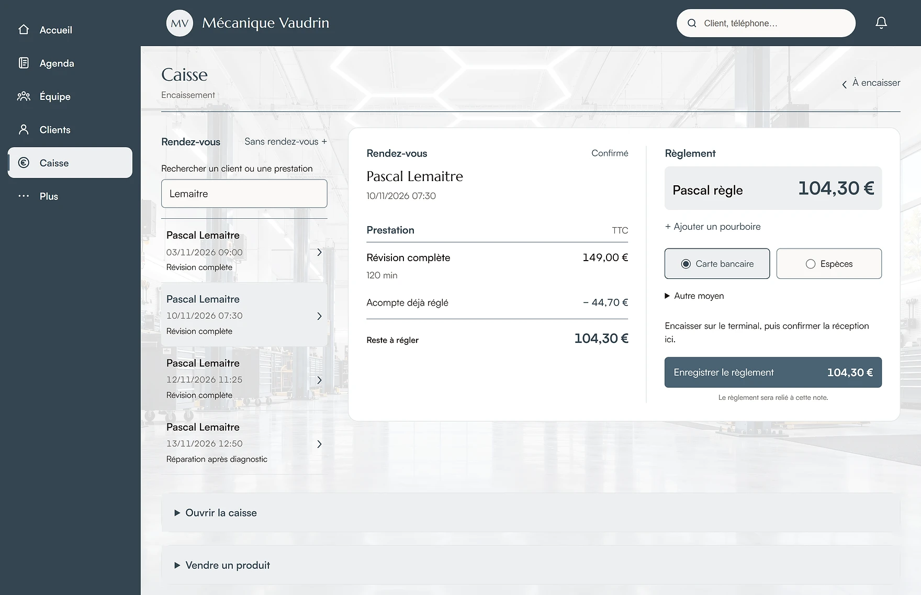The image size is (921, 595).
Task: Go to Équipe in sidebar
Action: [70, 96]
